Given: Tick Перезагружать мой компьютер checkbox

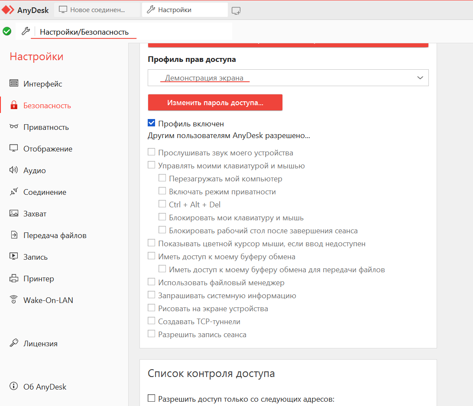Looking at the screenshot, I should pos(162,178).
